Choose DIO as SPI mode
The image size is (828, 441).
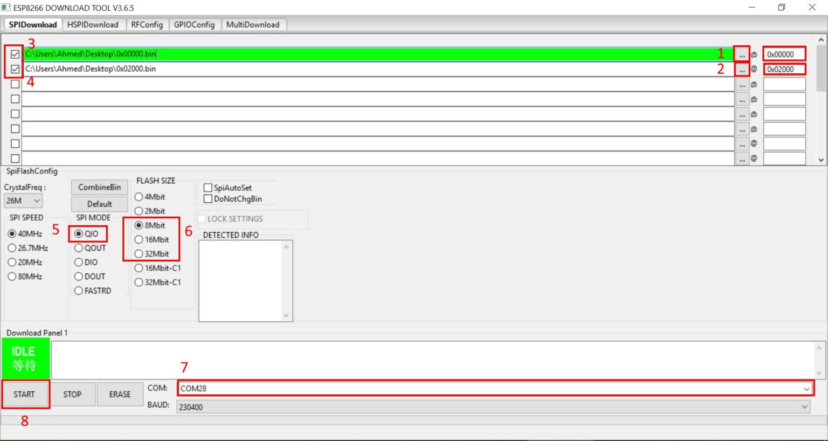pyautogui.click(x=79, y=263)
